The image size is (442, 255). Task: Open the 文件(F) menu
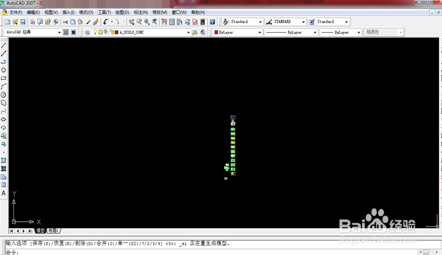(16, 12)
